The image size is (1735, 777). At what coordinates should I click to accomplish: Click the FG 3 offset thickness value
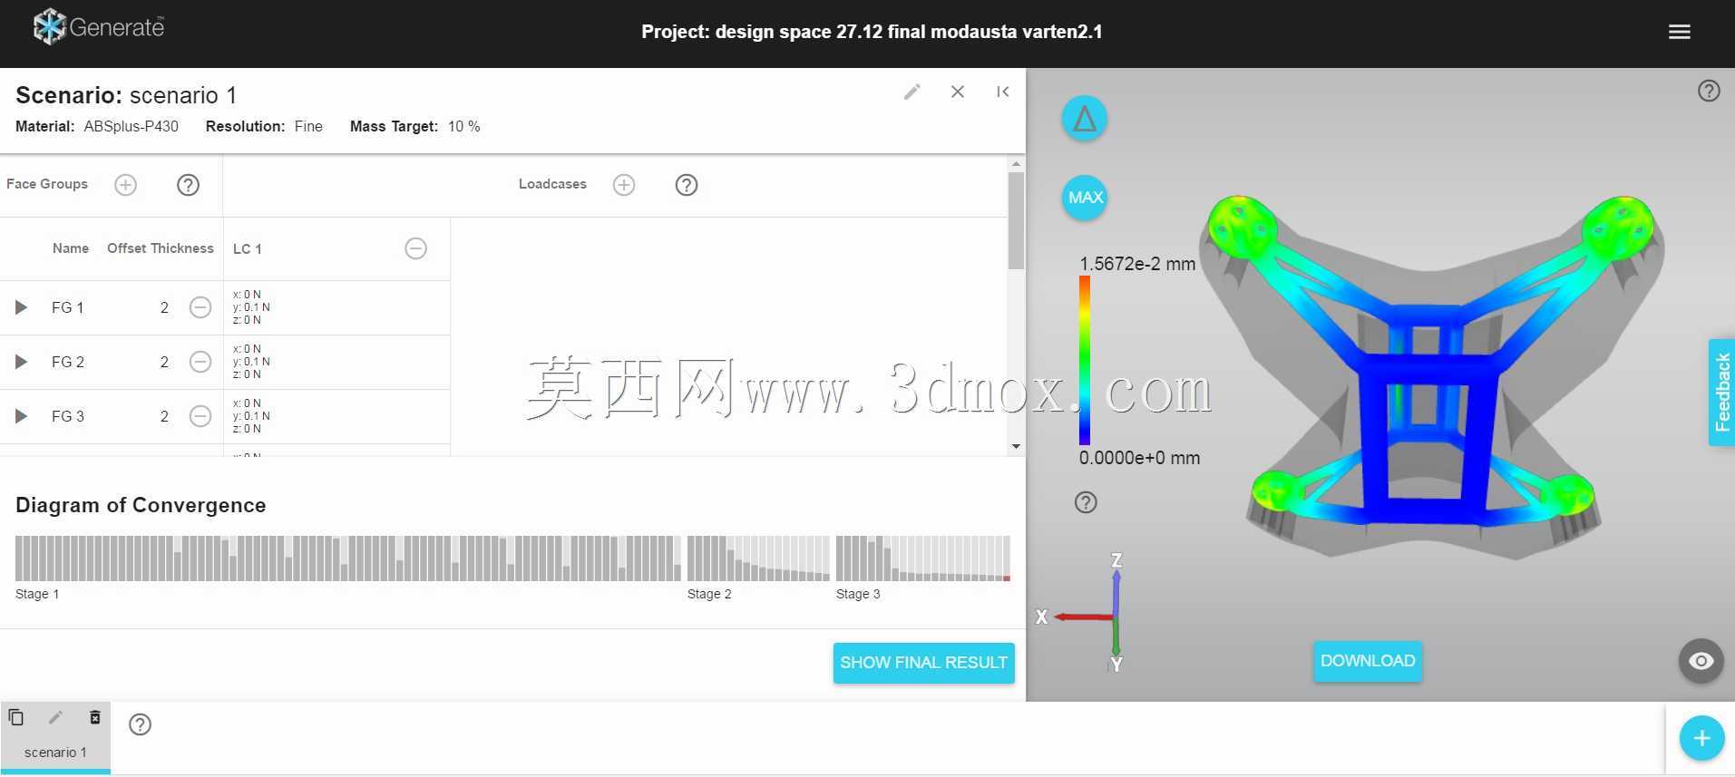click(164, 417)
